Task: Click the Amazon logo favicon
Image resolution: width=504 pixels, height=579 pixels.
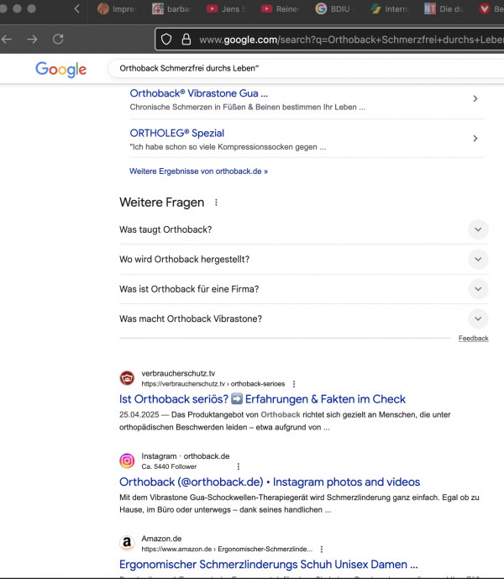Action: (127, 543)
